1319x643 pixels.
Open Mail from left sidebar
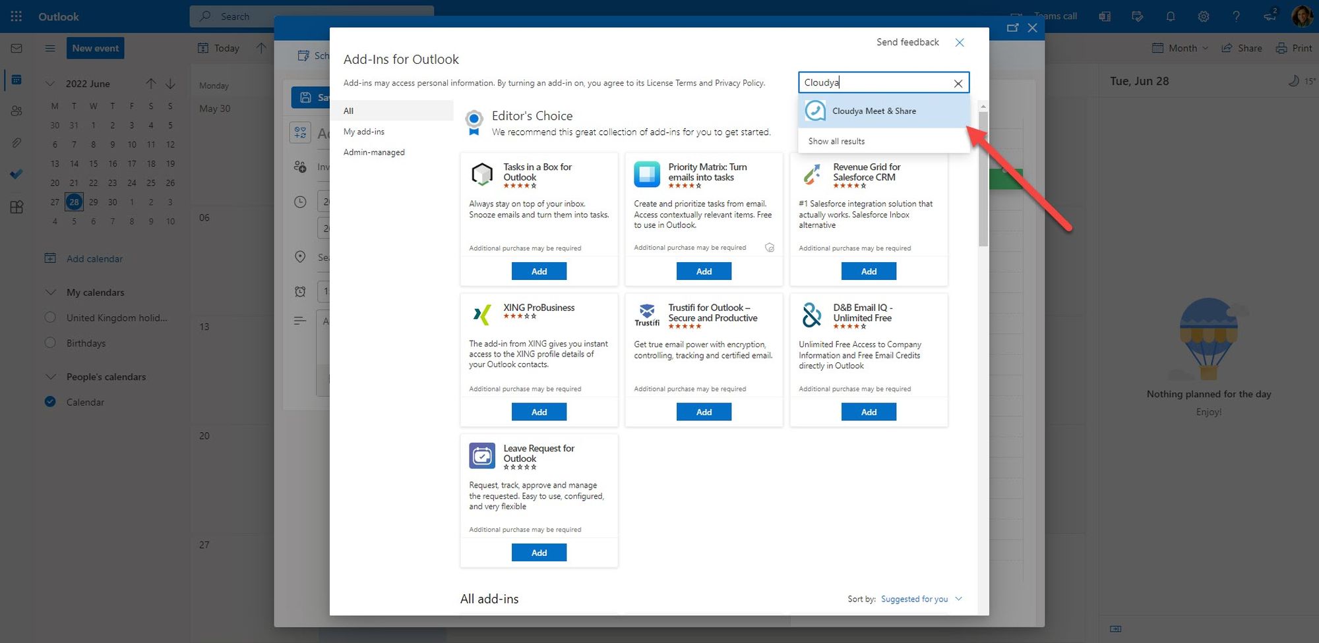coord(16,48)
